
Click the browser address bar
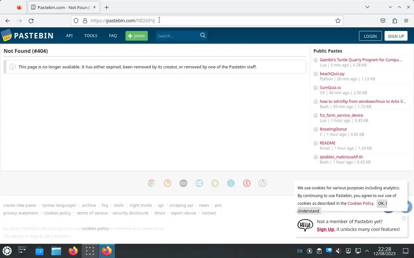pyautogui.click(x=207, y=21)
